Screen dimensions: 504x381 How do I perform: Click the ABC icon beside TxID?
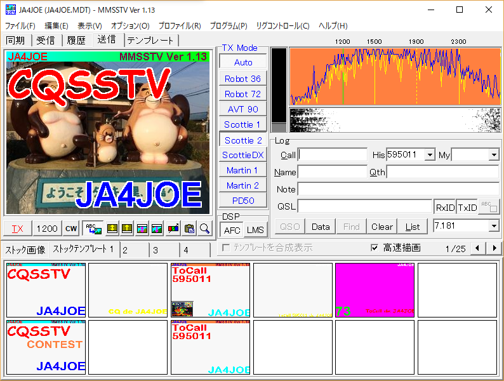pos(489,207)
